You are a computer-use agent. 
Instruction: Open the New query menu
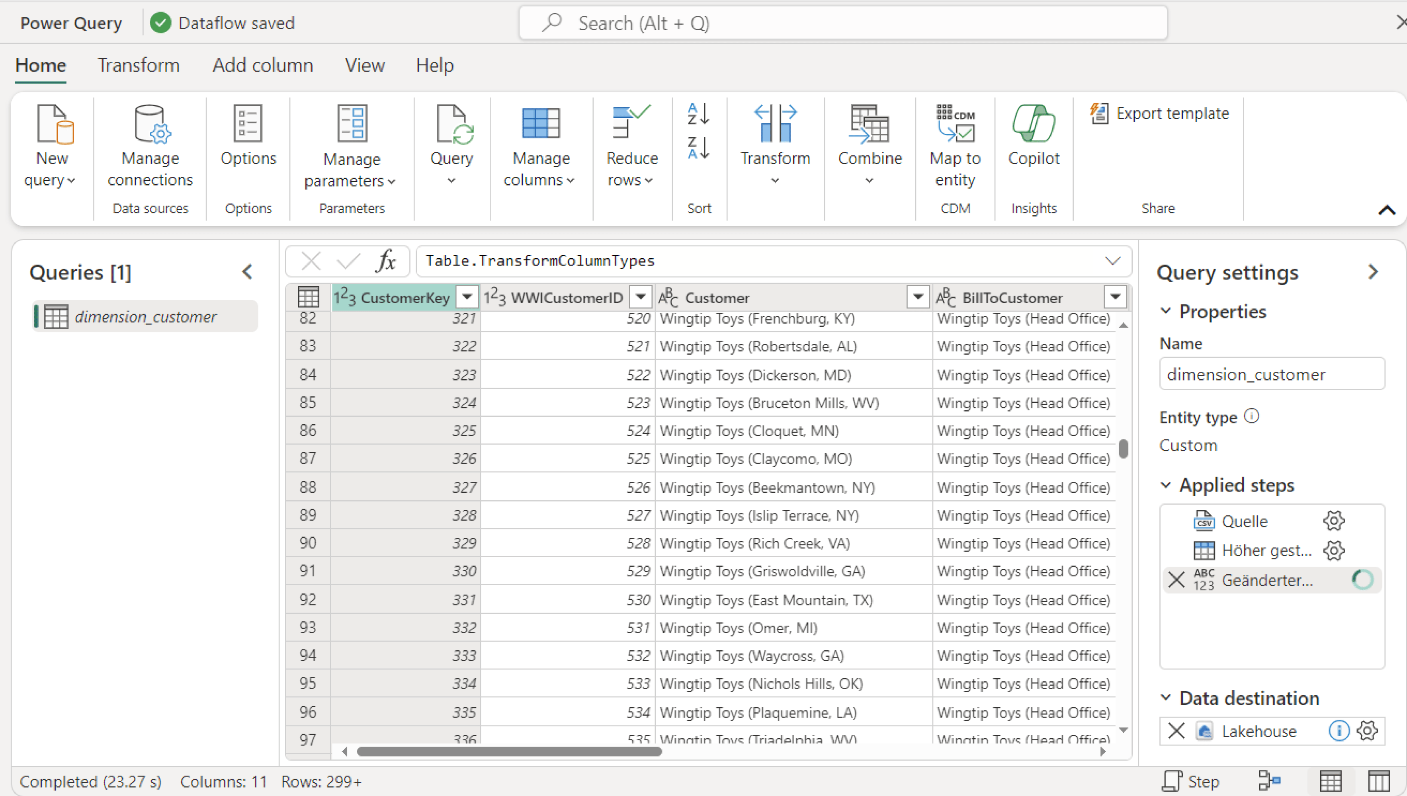click(51, 146)
